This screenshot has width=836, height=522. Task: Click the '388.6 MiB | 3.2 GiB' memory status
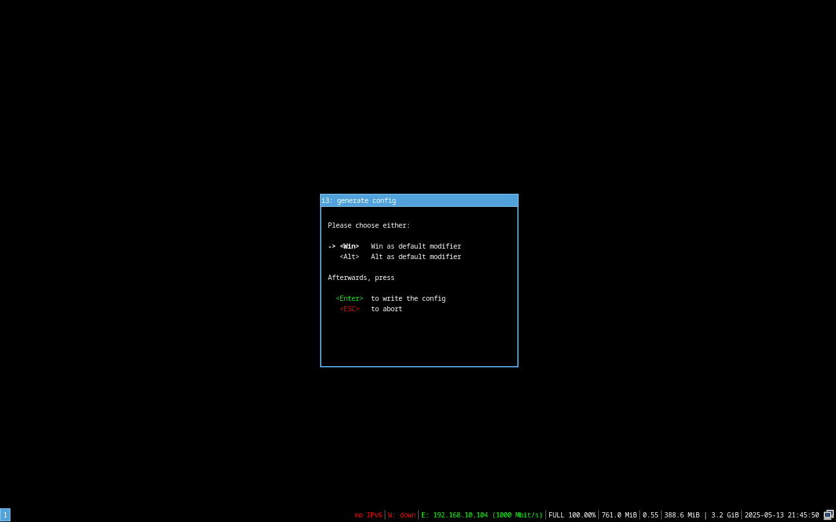coord(701,515)
